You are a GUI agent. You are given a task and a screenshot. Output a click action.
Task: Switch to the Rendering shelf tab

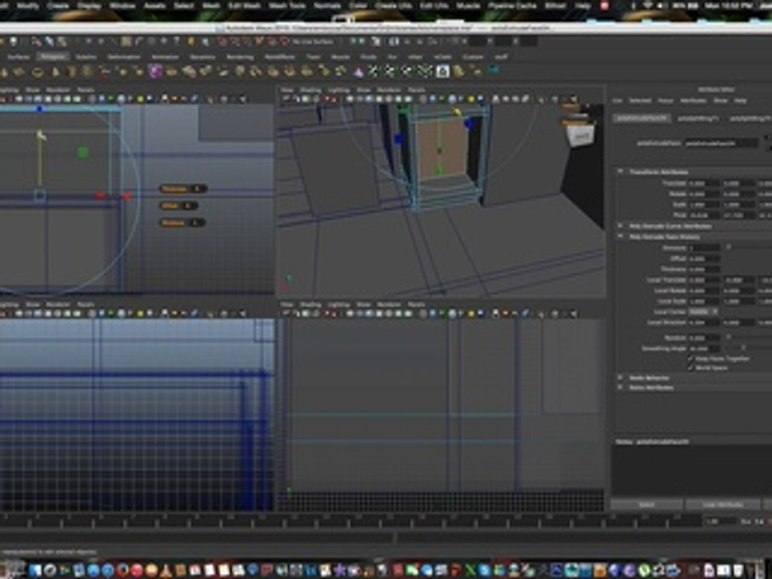click(240, 57)
